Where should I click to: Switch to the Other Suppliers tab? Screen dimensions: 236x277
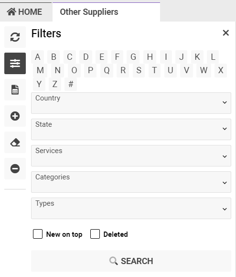107,12
